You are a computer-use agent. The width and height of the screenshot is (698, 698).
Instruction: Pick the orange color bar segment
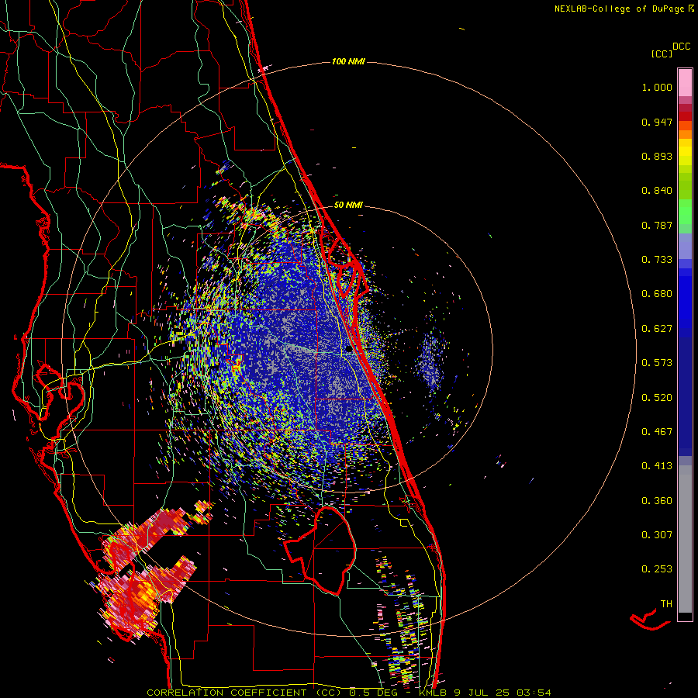(685, 134)
